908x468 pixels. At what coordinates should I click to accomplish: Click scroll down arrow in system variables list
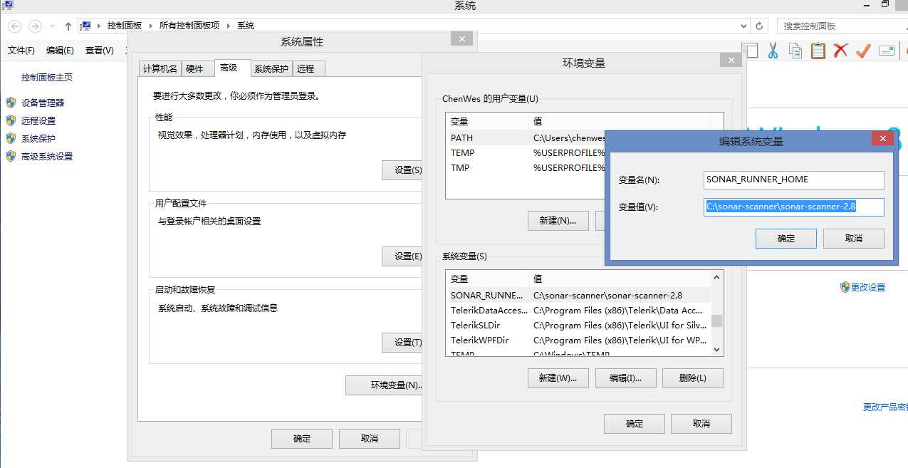717,350
